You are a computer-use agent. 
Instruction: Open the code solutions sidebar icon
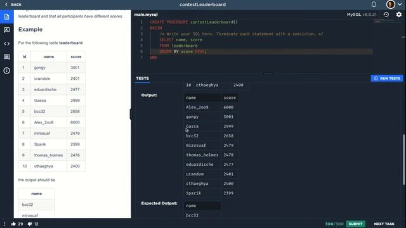(7, 44)
